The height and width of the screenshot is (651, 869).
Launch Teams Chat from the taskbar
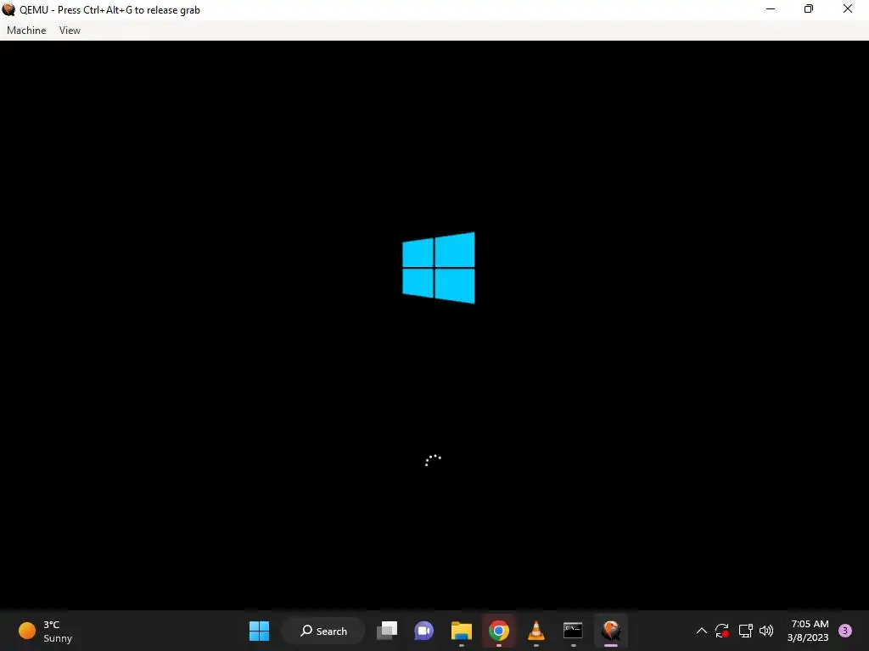(424, 631)
